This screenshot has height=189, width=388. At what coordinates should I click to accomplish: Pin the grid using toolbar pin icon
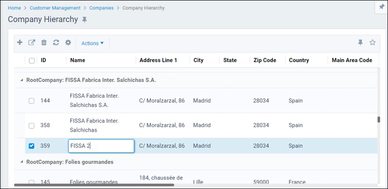(x=360, y=43)
